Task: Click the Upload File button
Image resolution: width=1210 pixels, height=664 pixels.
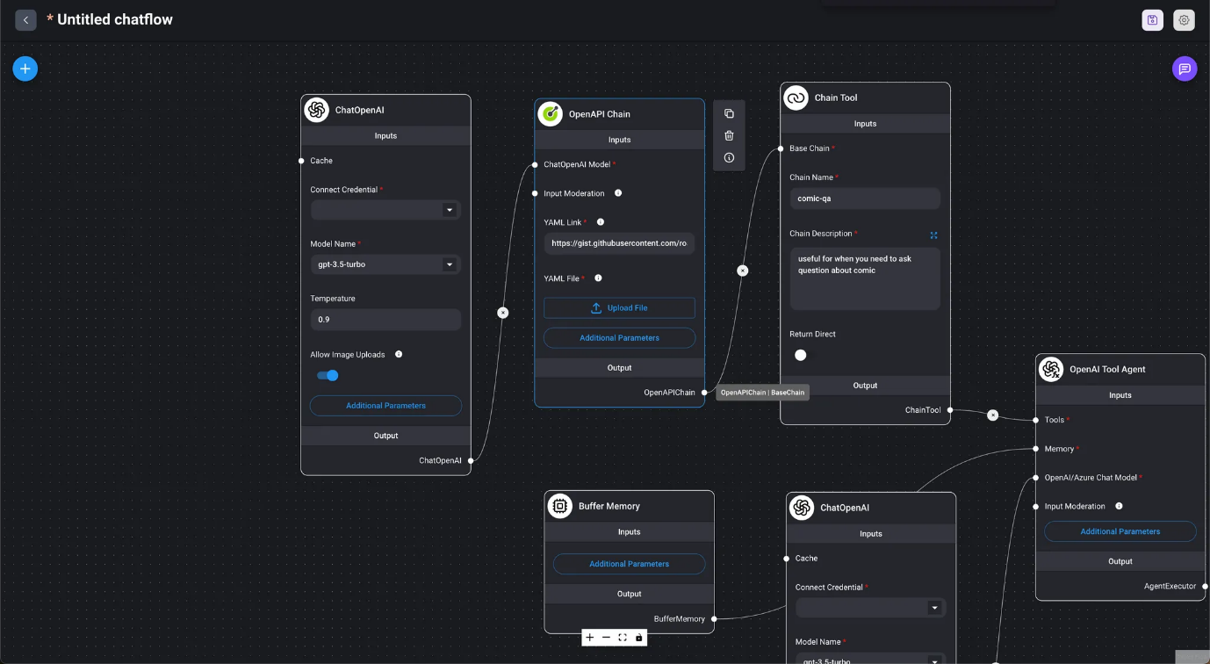Action: pyautogui.click(x=619, y=308)
